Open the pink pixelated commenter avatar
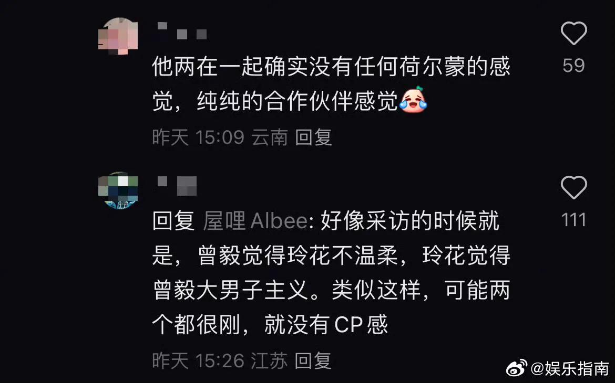The image size is (615, 383). click(x=118, y=36)
